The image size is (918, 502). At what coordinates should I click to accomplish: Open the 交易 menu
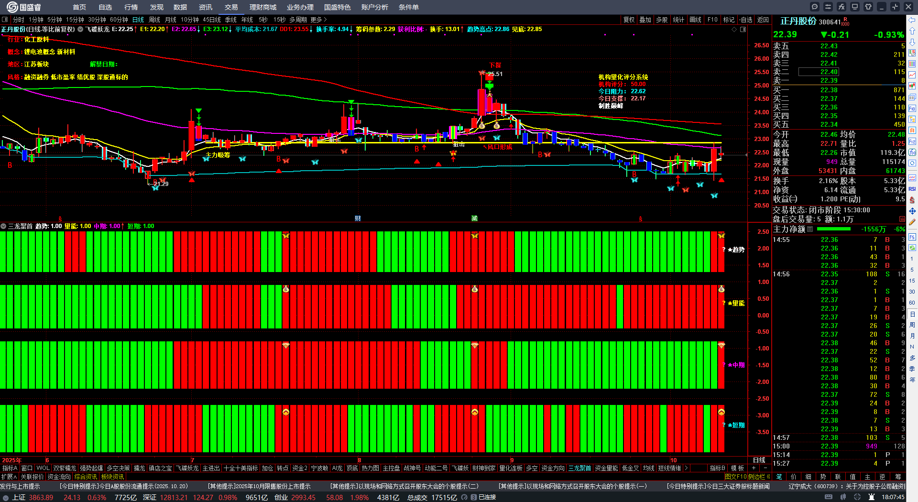[x=231, y=7]
